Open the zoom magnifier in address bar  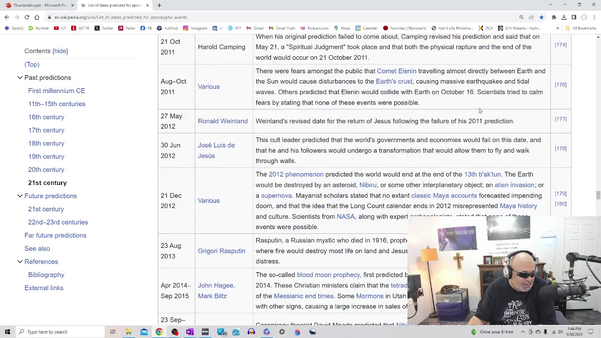point(521,17)
